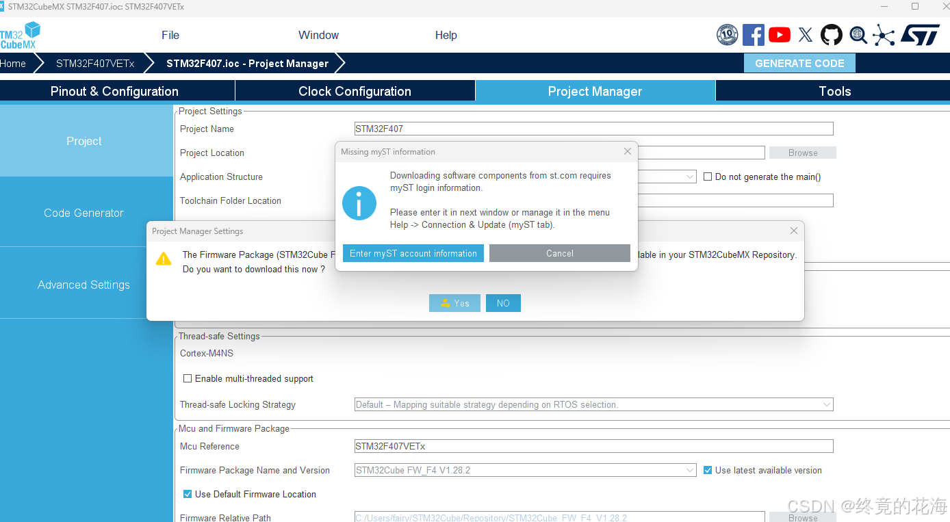Click the Firmware Relative Path field
Image resolution: width=950 pixels, height=522 pixels.
coord(559,517)
